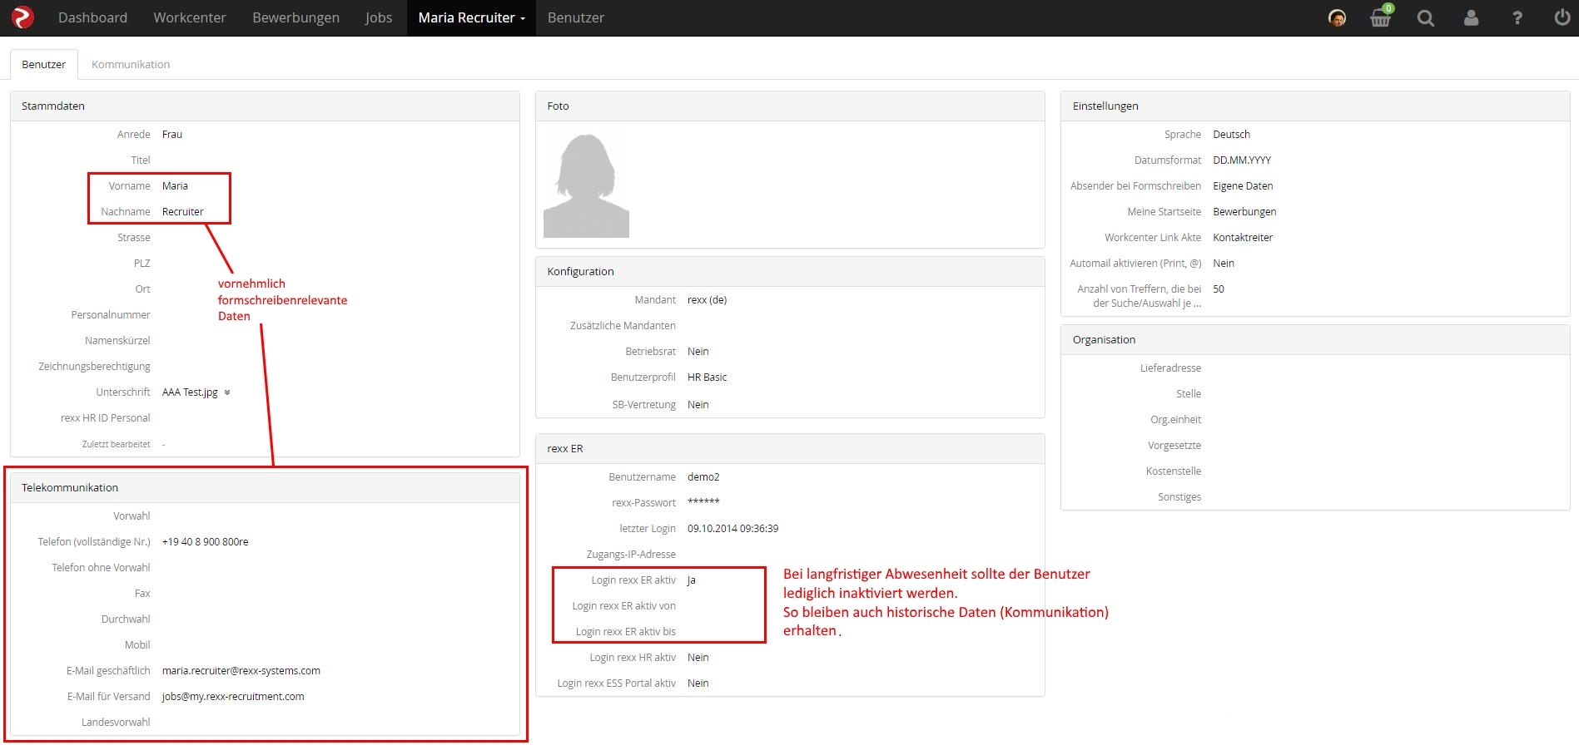Click the Zeichnungsberechtigung label
Image resolution: width=1579 pixels, height=750 pixels.
(94, 366)
